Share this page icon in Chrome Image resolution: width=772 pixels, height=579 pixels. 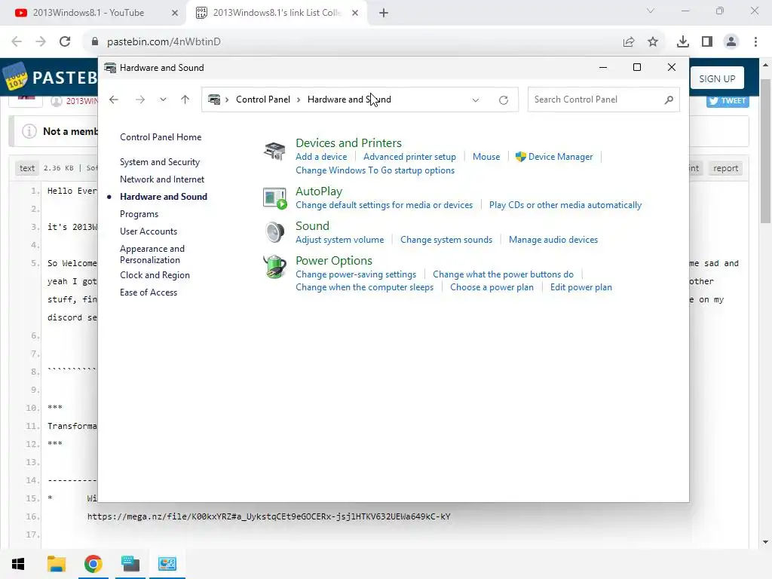[629, 42]
